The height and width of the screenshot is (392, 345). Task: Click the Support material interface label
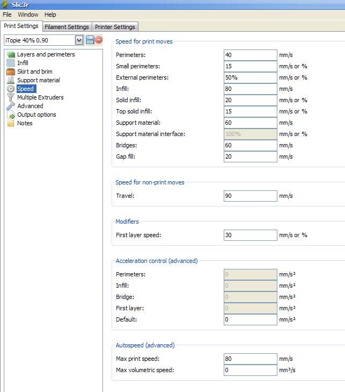click(150, 134)
